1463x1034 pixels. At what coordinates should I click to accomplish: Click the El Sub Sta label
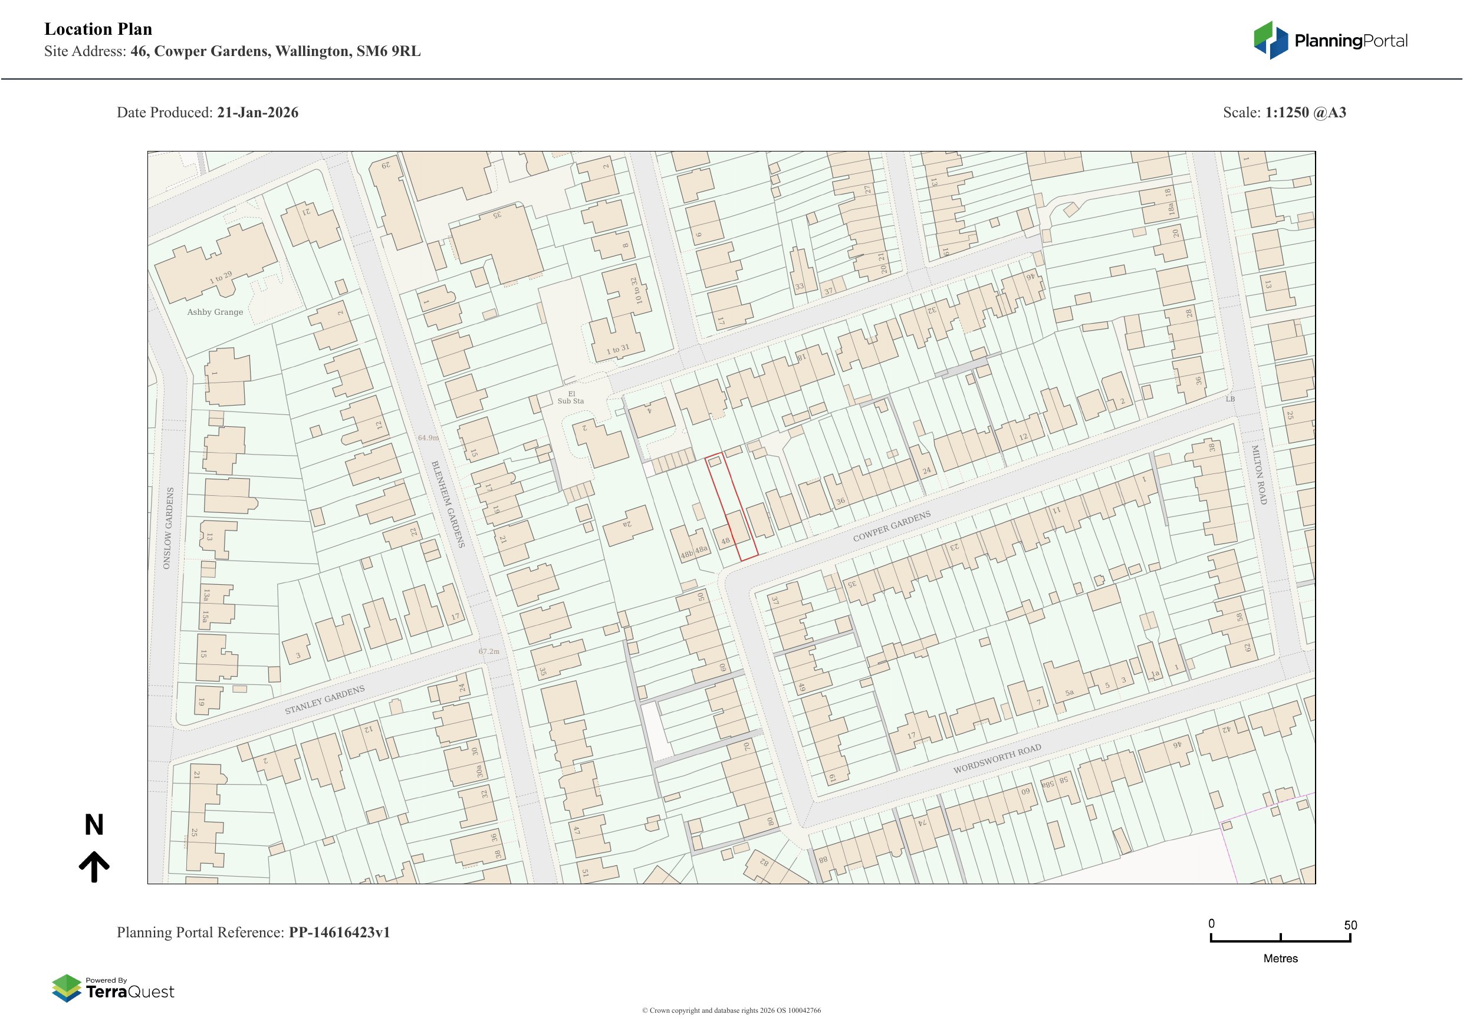coord(570,397)
